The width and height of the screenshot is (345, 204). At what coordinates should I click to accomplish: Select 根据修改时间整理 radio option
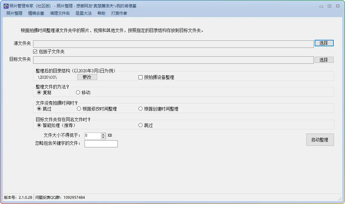[79, 109]
